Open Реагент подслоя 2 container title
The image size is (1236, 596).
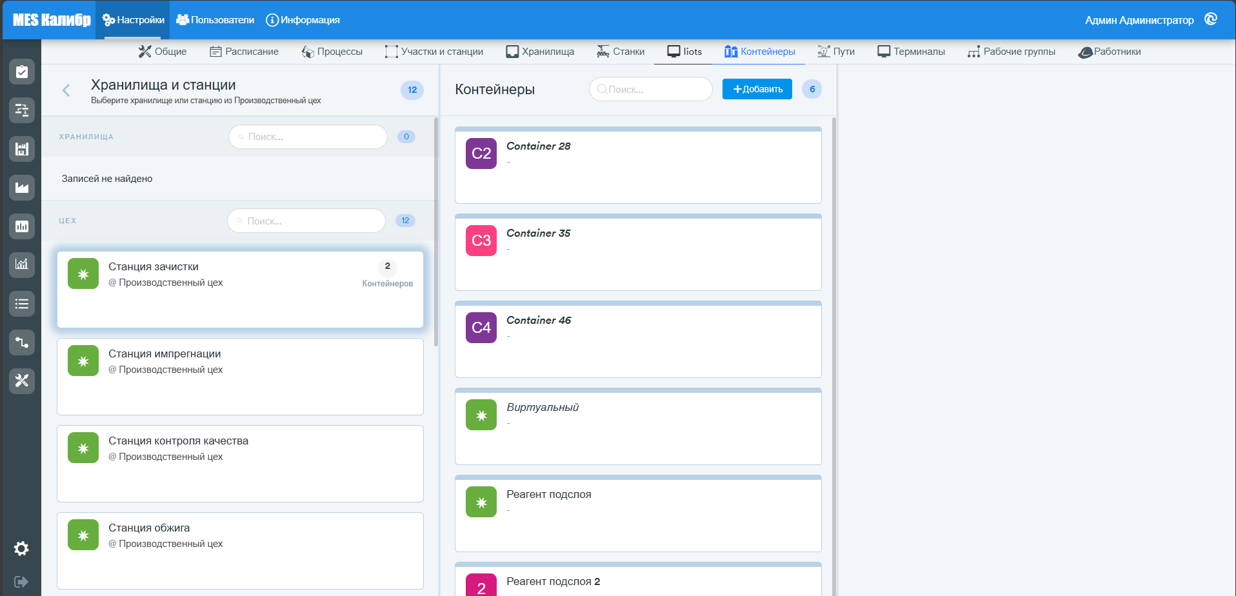553,581
